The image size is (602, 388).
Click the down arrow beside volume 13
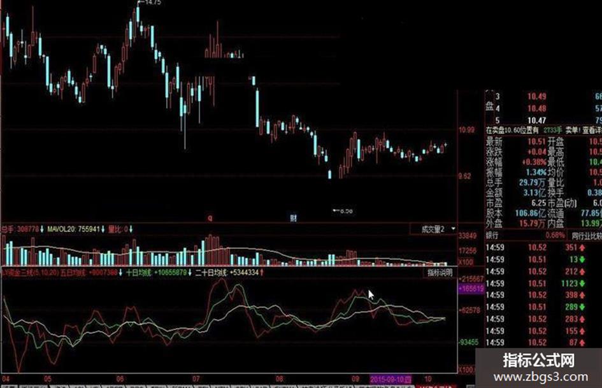pos(582,260)
